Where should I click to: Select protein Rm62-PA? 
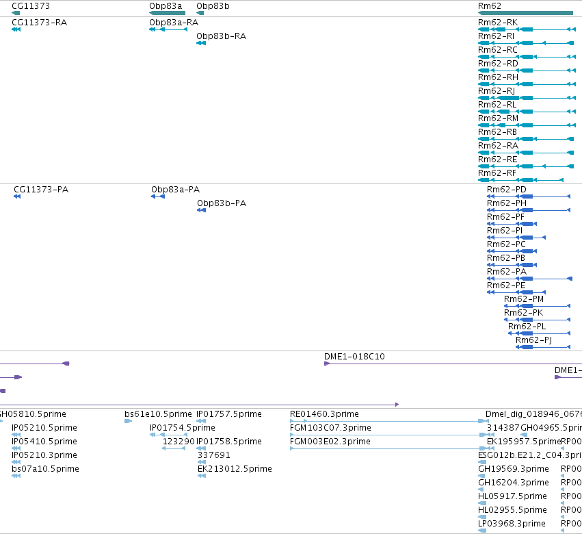pyautogui.click(x=529, y=279)
